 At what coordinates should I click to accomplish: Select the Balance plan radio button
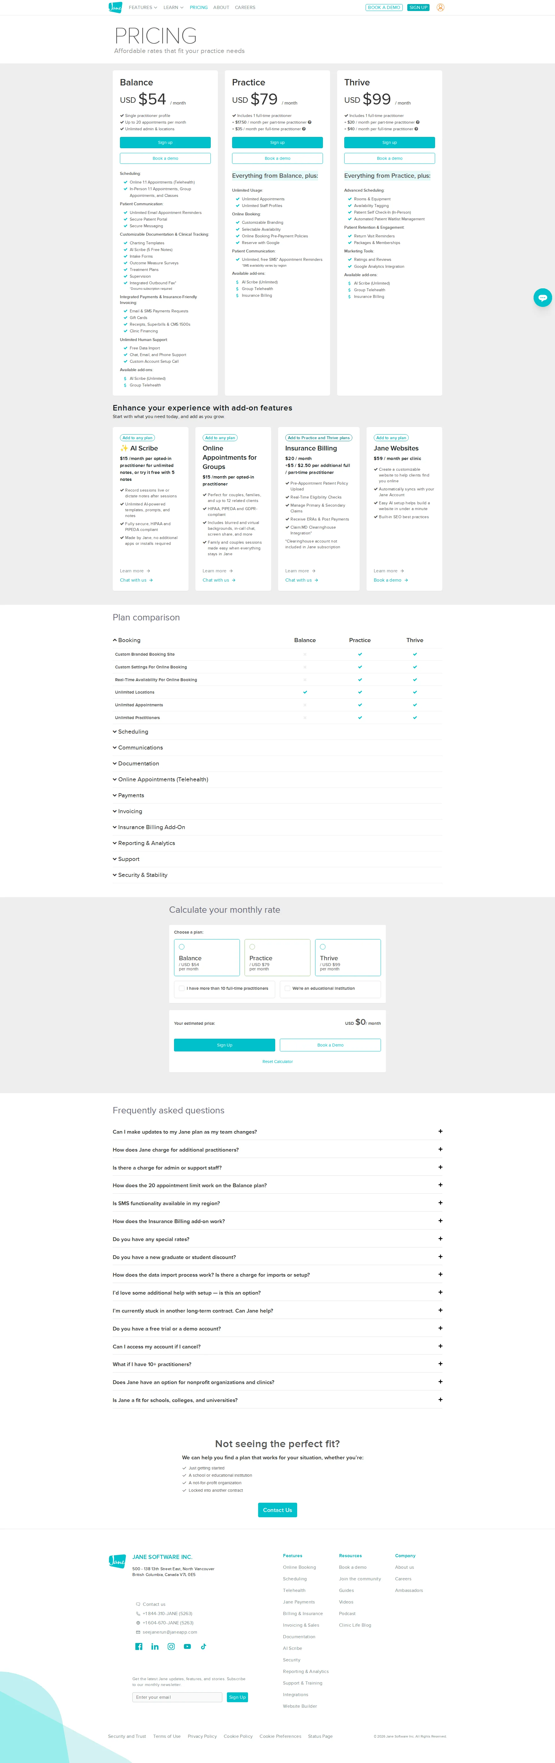pyautogui.click(x=182, y=947)
